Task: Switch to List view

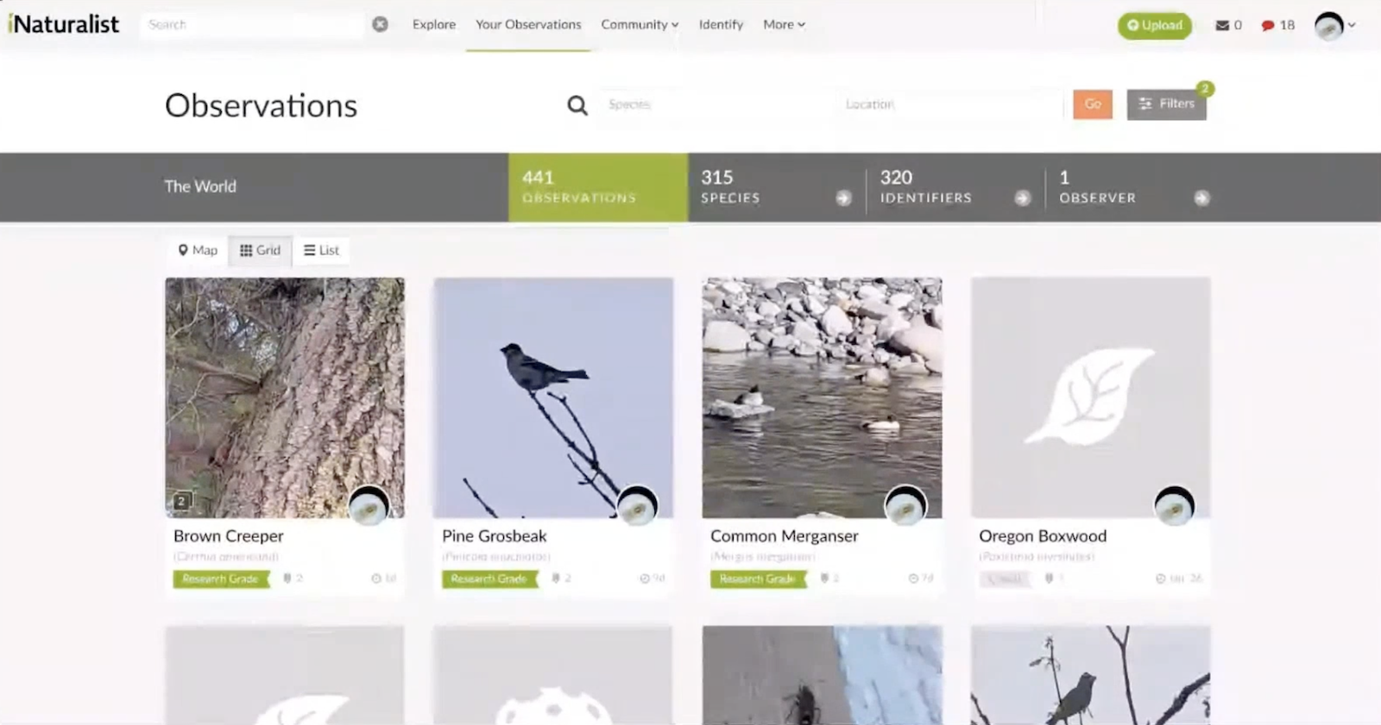Action: (x=321, y=250)
